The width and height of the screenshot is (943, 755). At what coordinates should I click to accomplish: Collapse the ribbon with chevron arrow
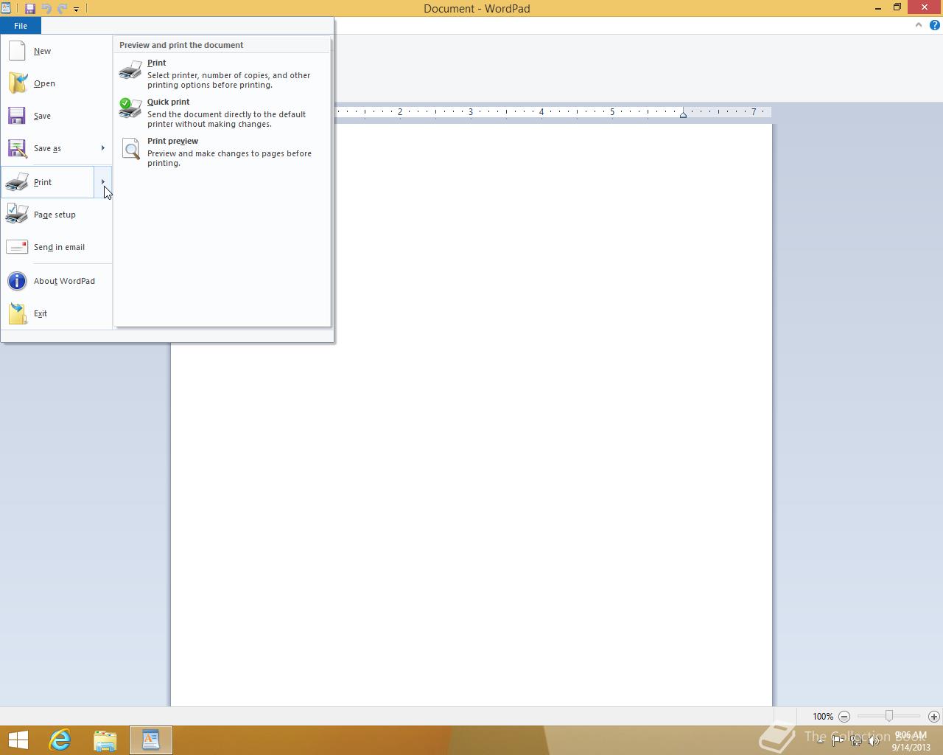point(918,25)
